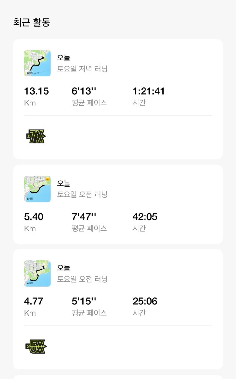Image resolution: width=236 pixels, height=379 pixels.
Task: Tap the 6'13'' average pace value
Action: click(84, 91)
